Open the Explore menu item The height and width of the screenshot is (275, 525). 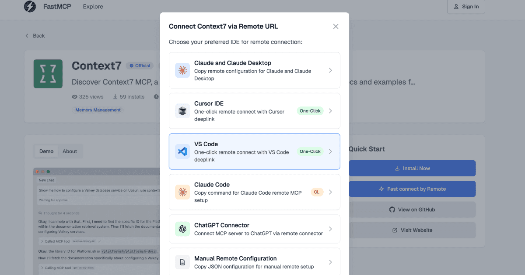click(93, 7)
